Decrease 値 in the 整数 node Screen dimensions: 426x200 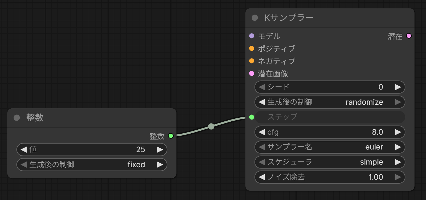click(x=24, y=150)
